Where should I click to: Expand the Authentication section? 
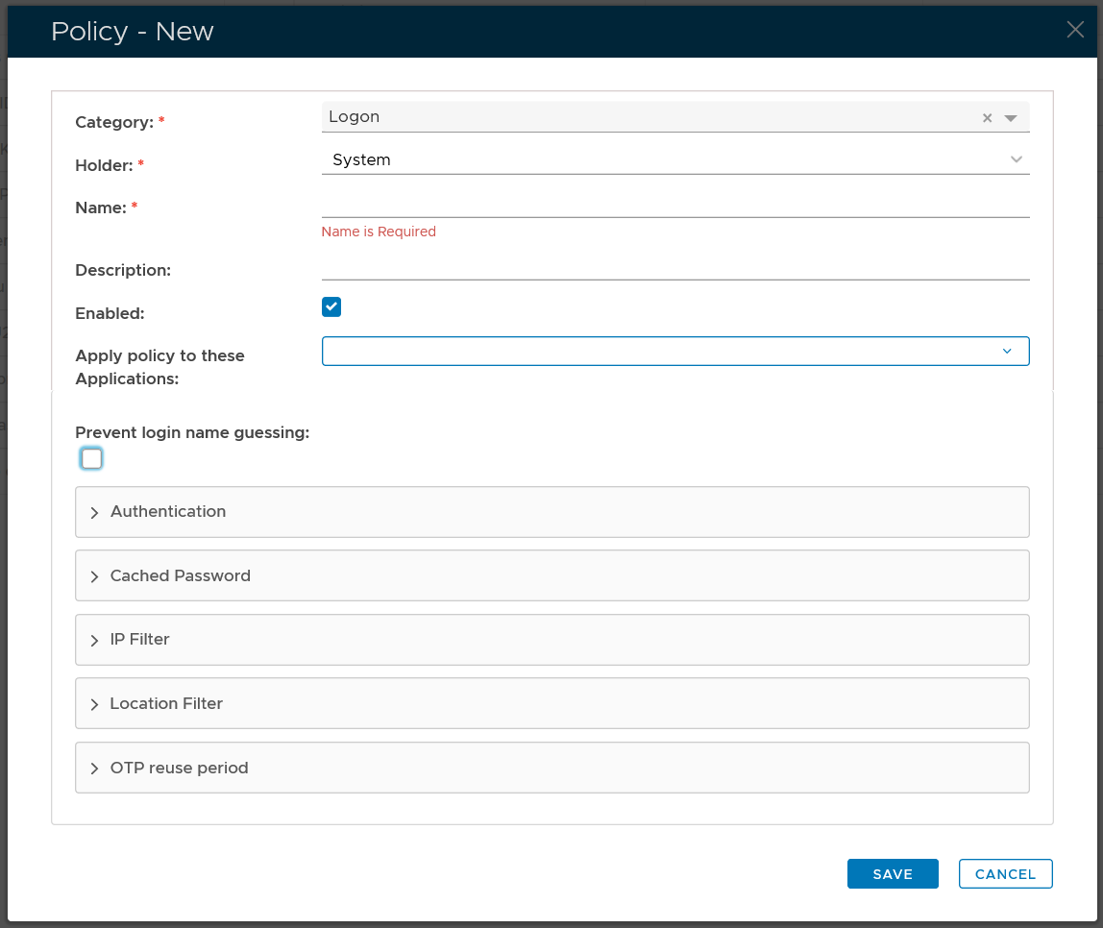coord(168,512)
